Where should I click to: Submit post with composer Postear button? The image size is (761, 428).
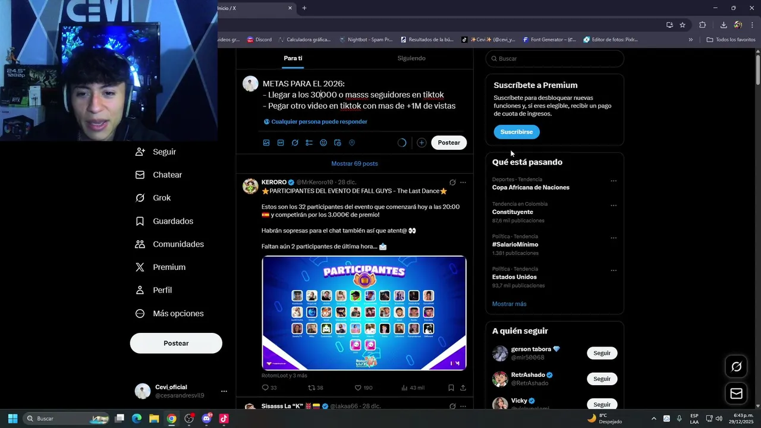[x=449, y=143]
